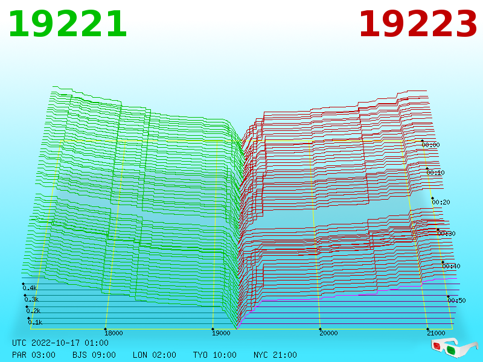Click the 21000 price axis label
Viewport: 483px width, 362px height.
[x=436, y=333]
